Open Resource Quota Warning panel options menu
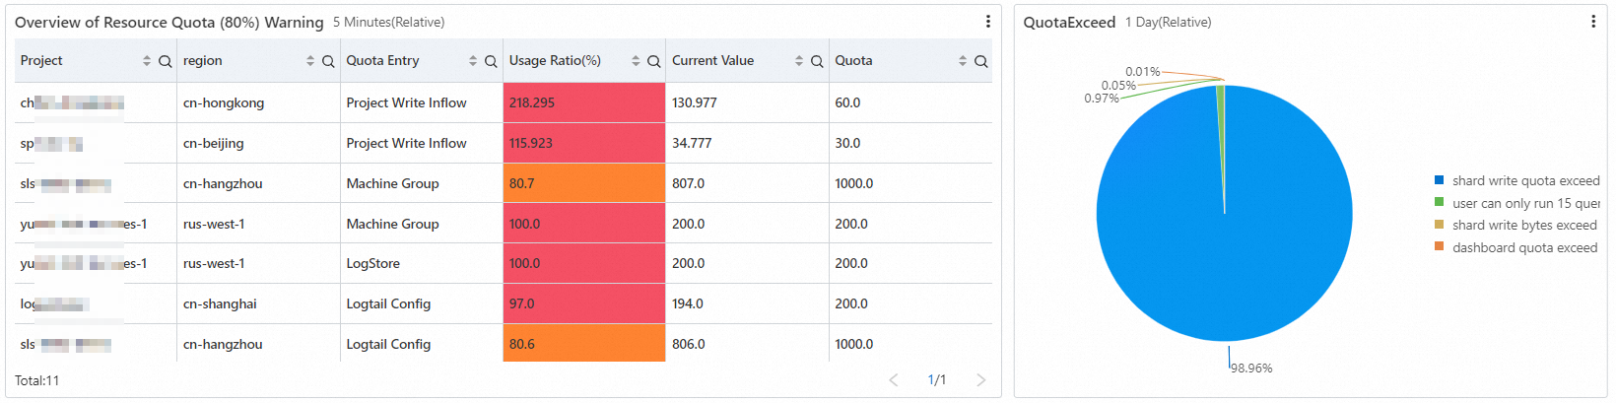 [988, 22]
